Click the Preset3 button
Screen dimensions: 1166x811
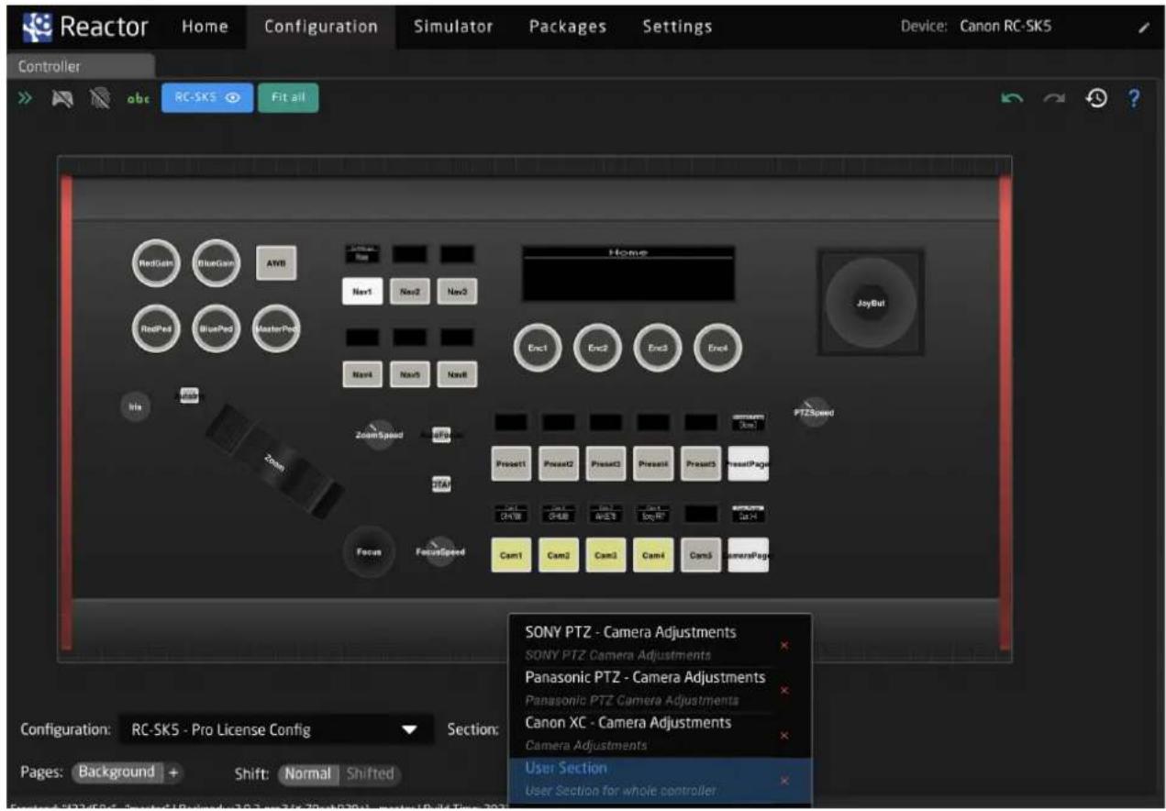(x=606, y=464)
